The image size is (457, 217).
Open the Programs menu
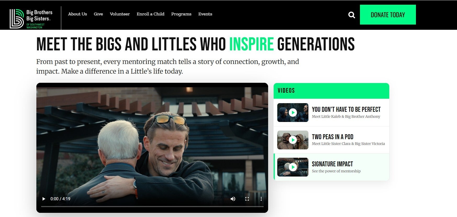click(181, 14)
